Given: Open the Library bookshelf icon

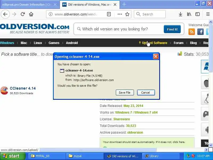Looking at the screenshot, I should (x=189, y=14).
